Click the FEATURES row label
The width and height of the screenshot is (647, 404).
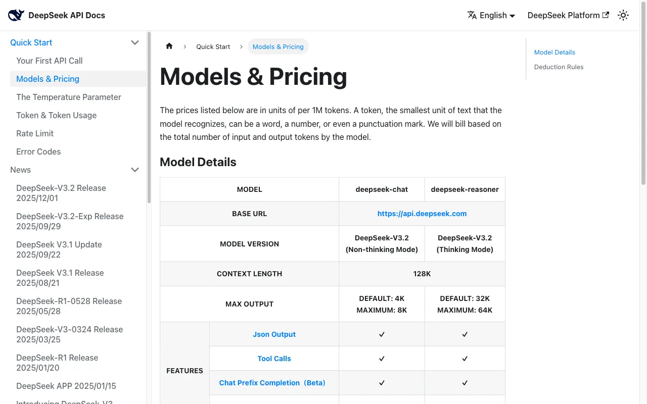tap(184, 371)
